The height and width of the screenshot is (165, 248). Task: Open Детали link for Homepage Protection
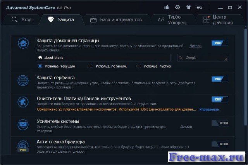195,46
